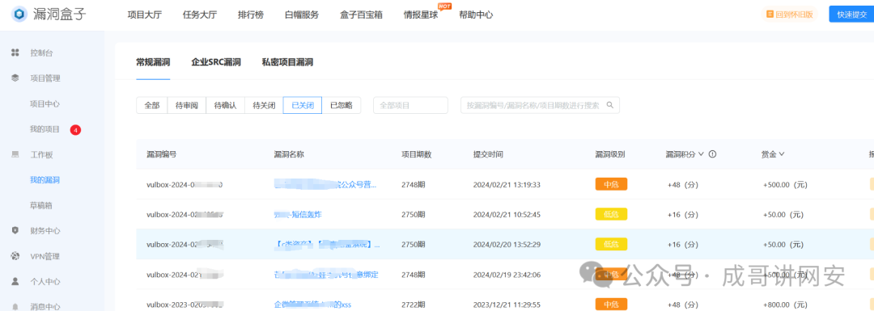Screen dimensions: 874x311
Task: Select the 待审阅 status filter
Action: [187, 105]
